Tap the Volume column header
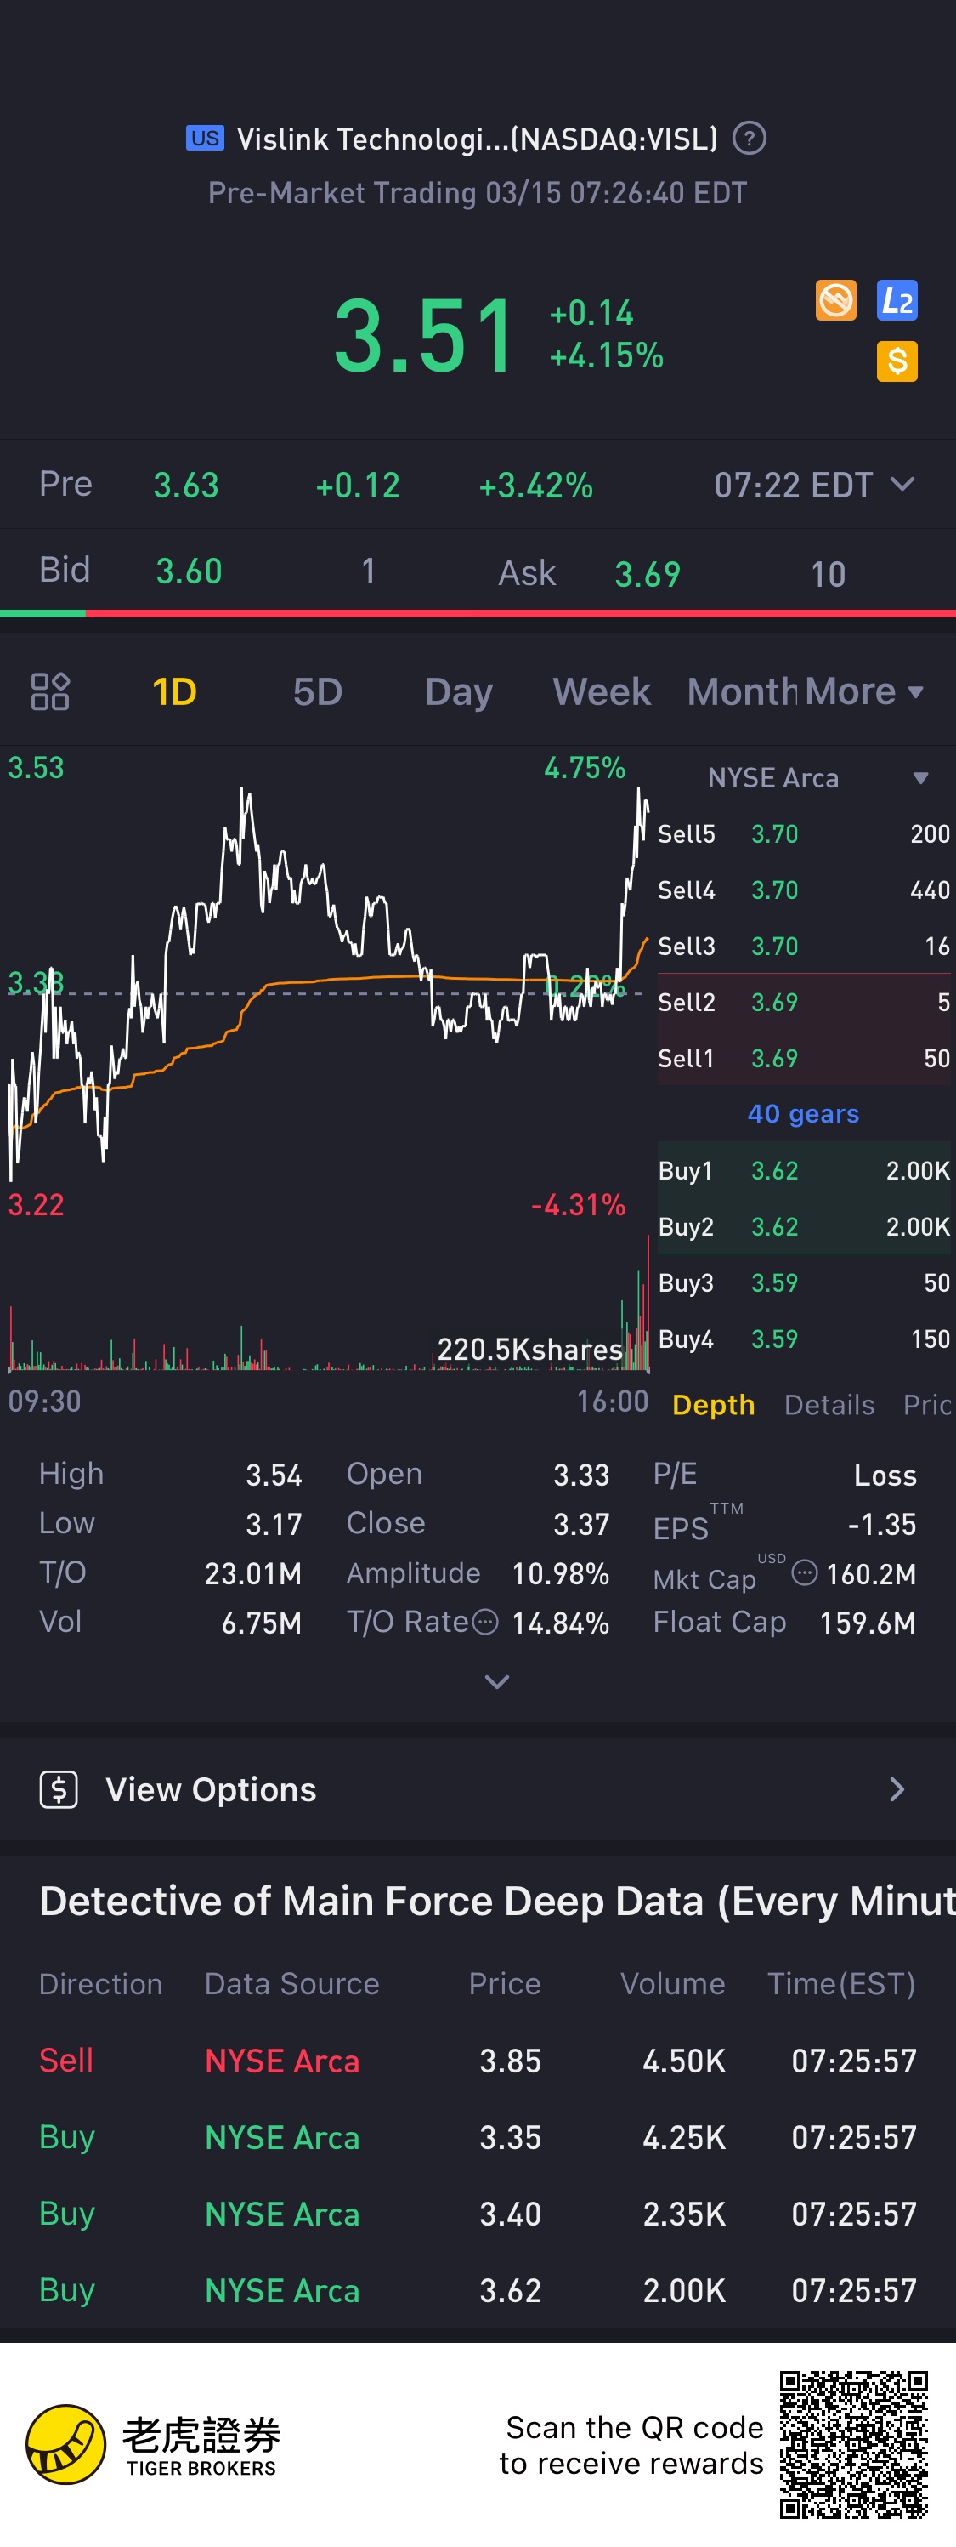 [672, 1983]
